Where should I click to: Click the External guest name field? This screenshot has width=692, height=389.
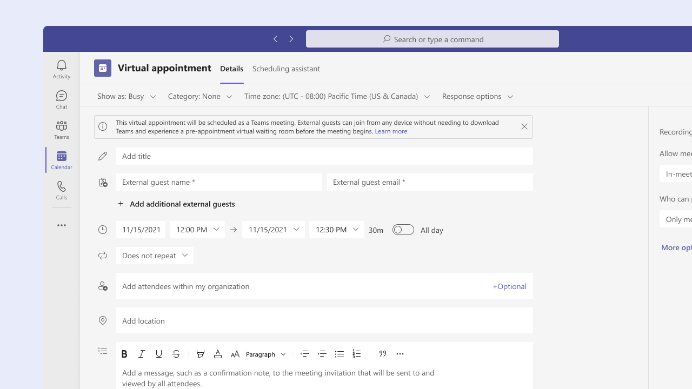pos(219,182)
